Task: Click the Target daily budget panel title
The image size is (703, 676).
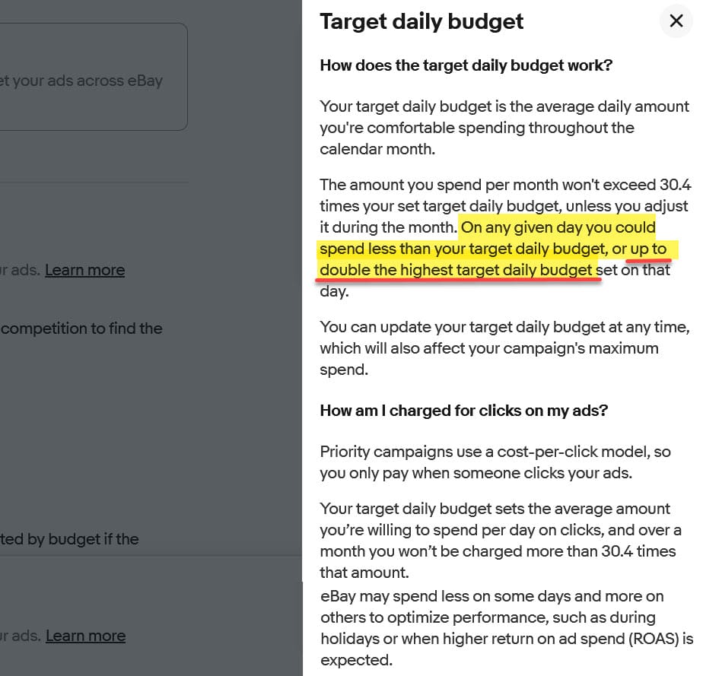Action: pos(421,21)
